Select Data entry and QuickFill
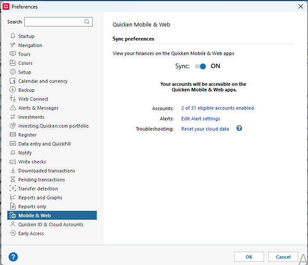This screenshot has height=265, width=308. pos(45,144)
